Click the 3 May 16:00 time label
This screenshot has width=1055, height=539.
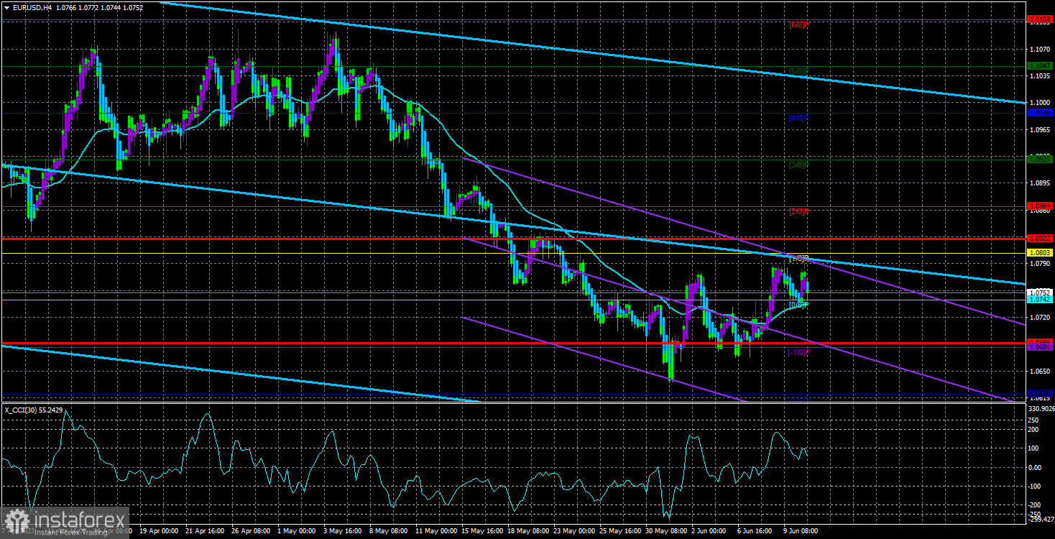tap(341, 531)
